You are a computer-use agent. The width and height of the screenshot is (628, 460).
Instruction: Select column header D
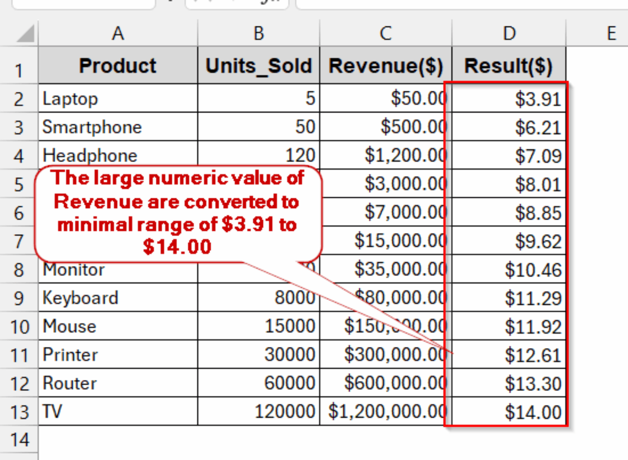coord(508,33)
